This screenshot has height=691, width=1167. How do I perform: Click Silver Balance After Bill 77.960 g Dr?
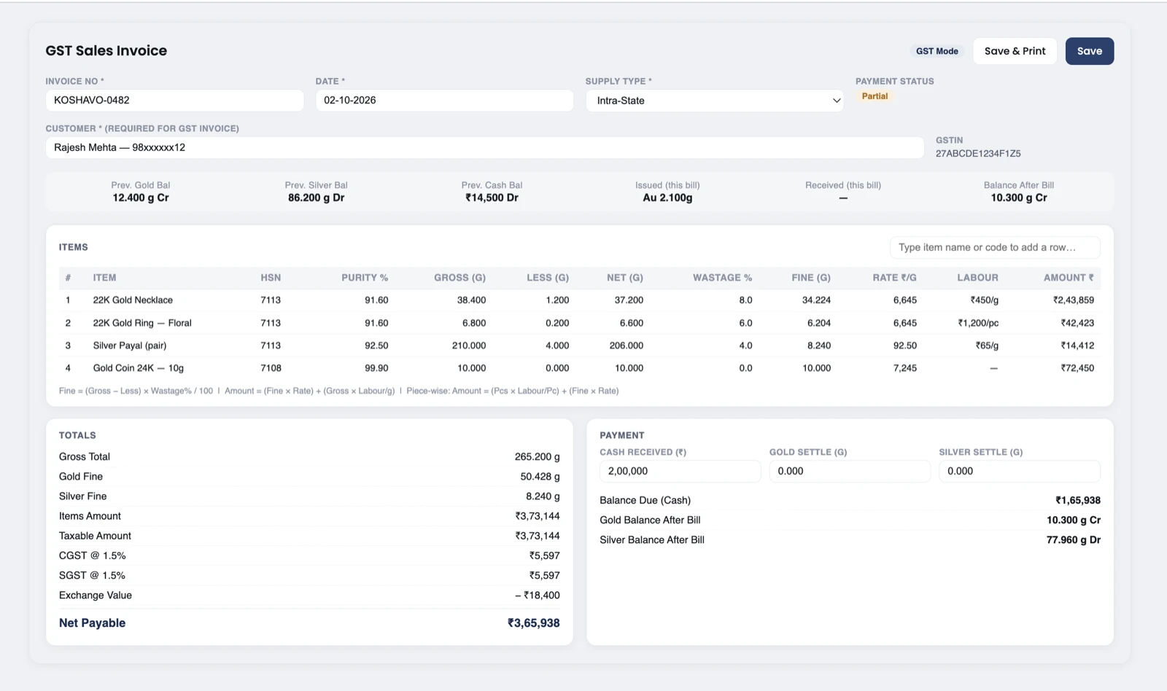pyautogui.click(x=1073, y=540)
